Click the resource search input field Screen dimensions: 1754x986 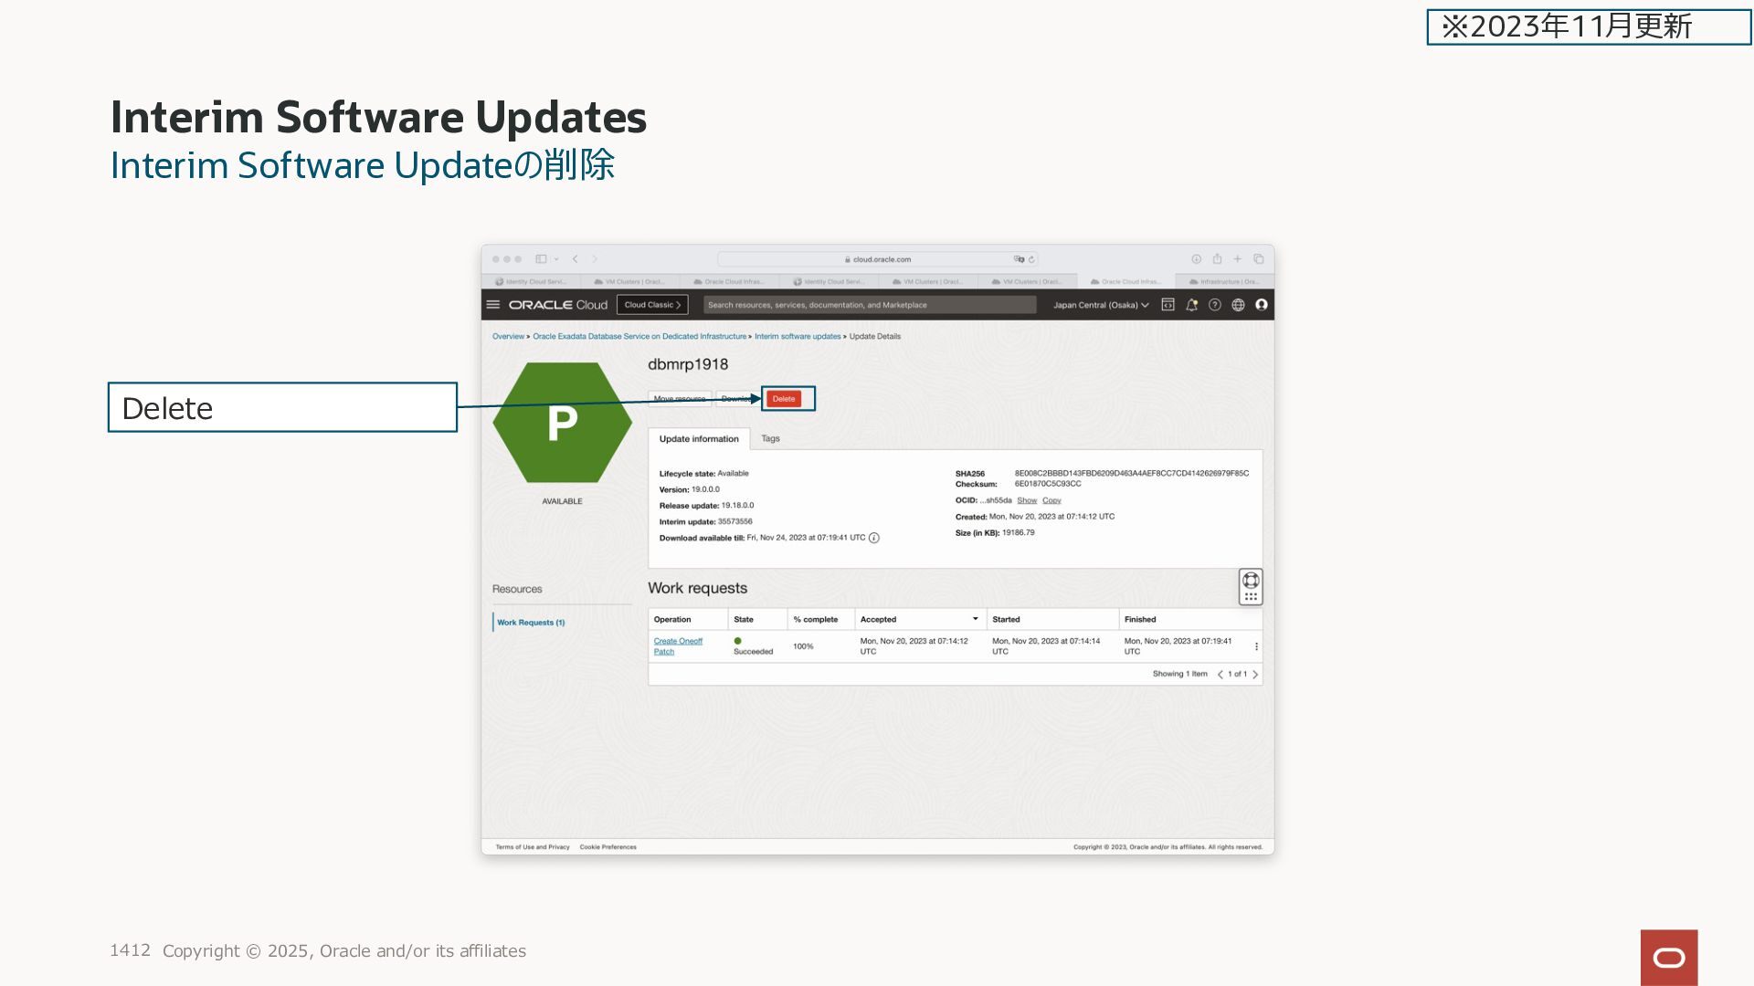pos(869,305)
